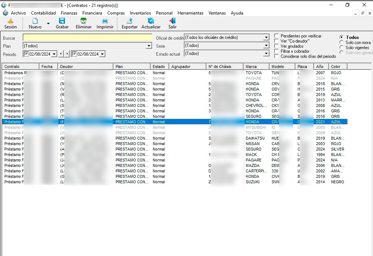Click the Actualizar refresh icon
Image resolution: width=373 pixels, height=256 pixels.
point(151,21)
